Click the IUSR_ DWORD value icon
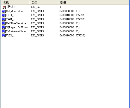Viewport: 130px width, 108px height. 4,15
